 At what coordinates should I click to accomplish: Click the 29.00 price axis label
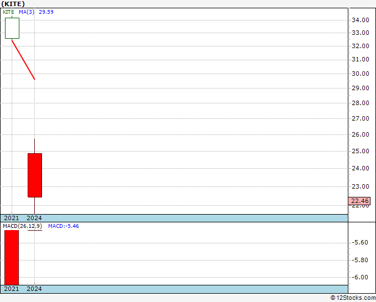[360, 88]
